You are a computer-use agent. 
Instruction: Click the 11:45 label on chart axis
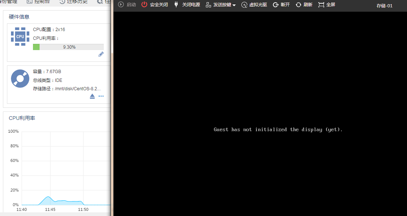click(50, 209)
